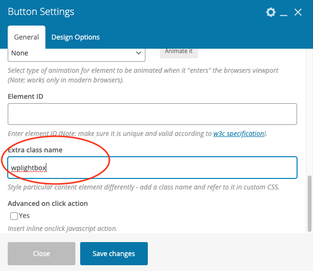
Task: Open the Design Options tab
Action: (x=75, y=37)
